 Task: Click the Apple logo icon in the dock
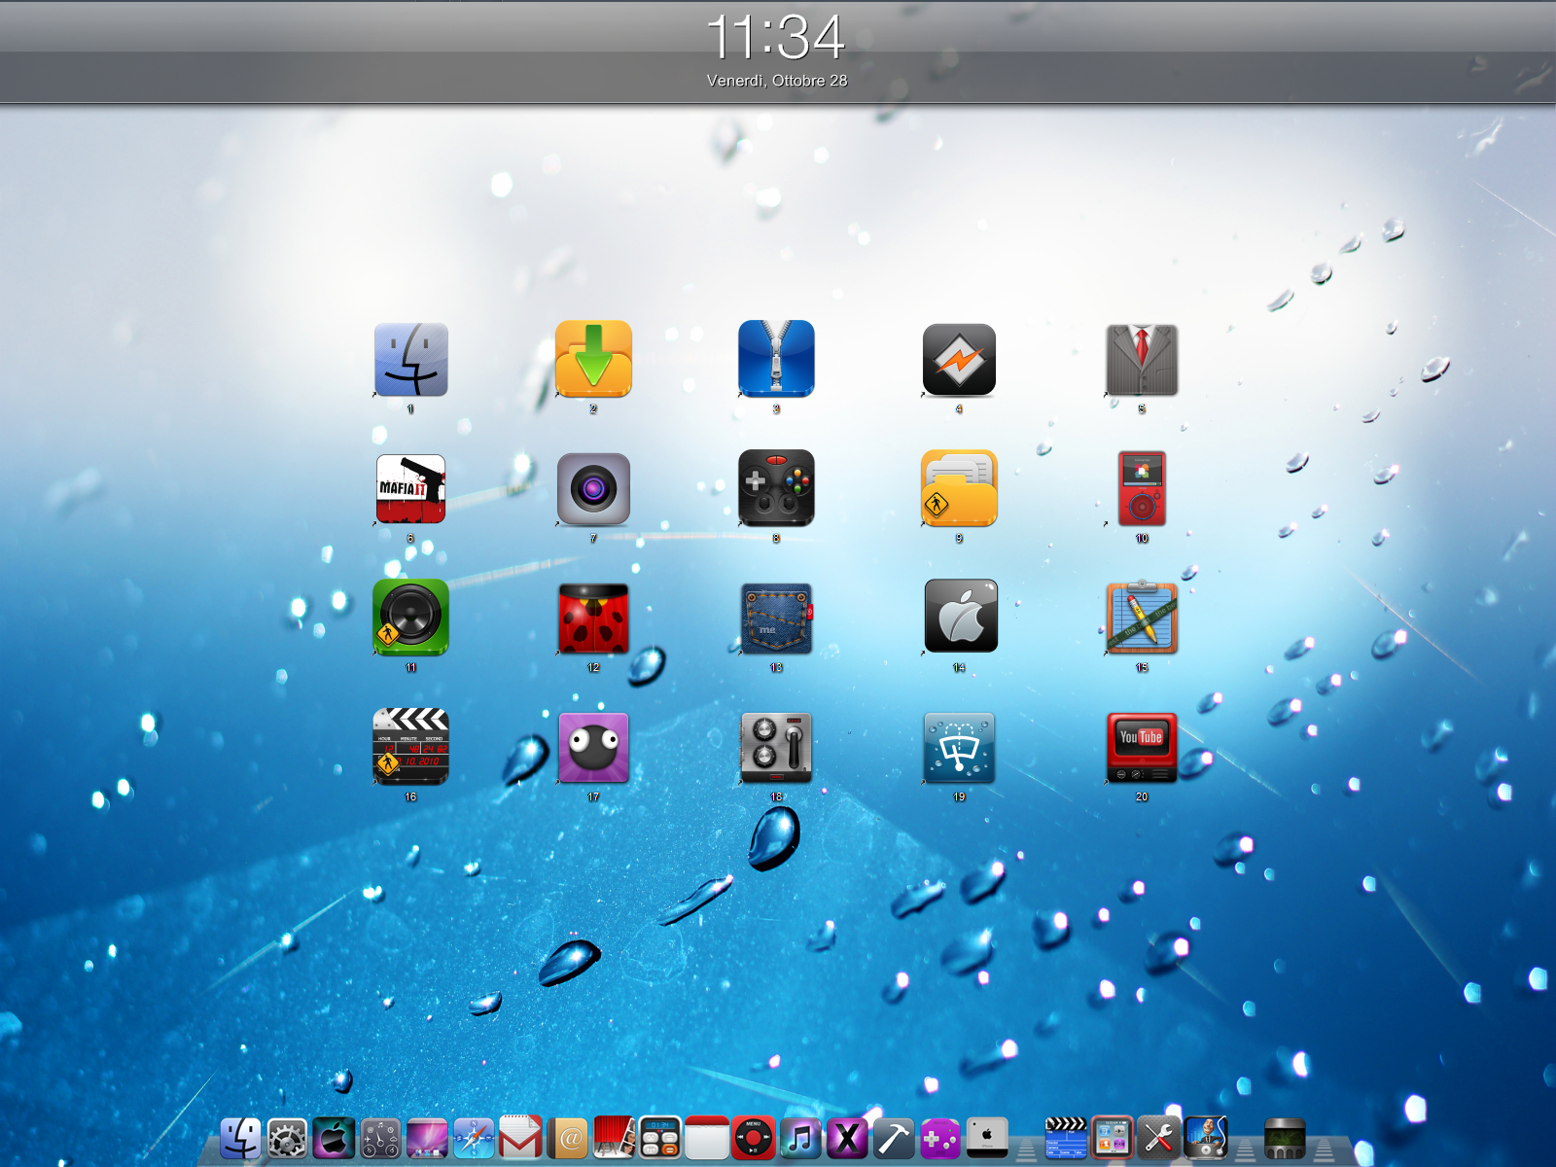pyautogui.click(x=334, y=1138)
